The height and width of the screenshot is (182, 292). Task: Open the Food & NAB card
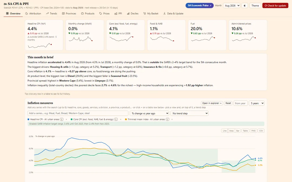click(166, 35)
